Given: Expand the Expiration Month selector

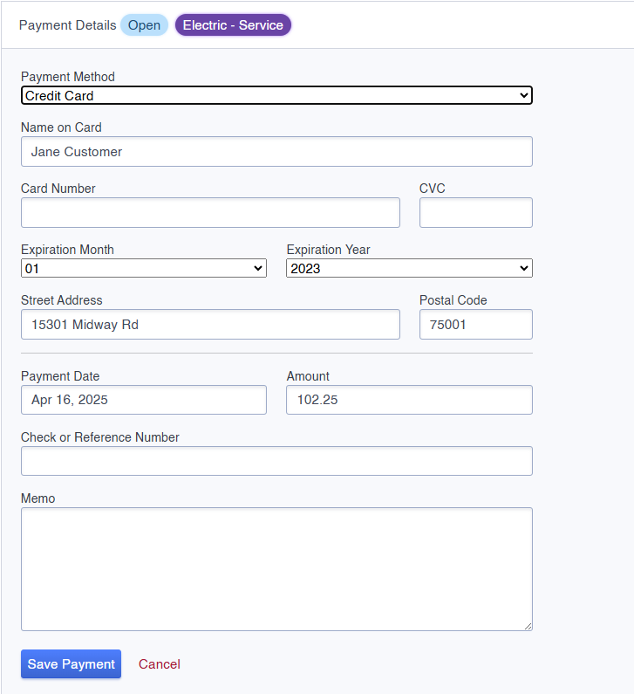Looking at the screenshot, I should 144,268.
